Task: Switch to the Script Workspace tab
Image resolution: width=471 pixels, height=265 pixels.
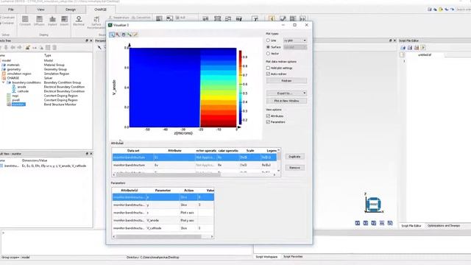Action: pyautogui.click(x=266, y=257)
